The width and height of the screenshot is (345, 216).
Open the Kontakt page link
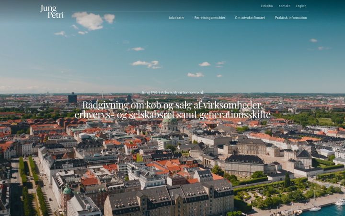284,6
